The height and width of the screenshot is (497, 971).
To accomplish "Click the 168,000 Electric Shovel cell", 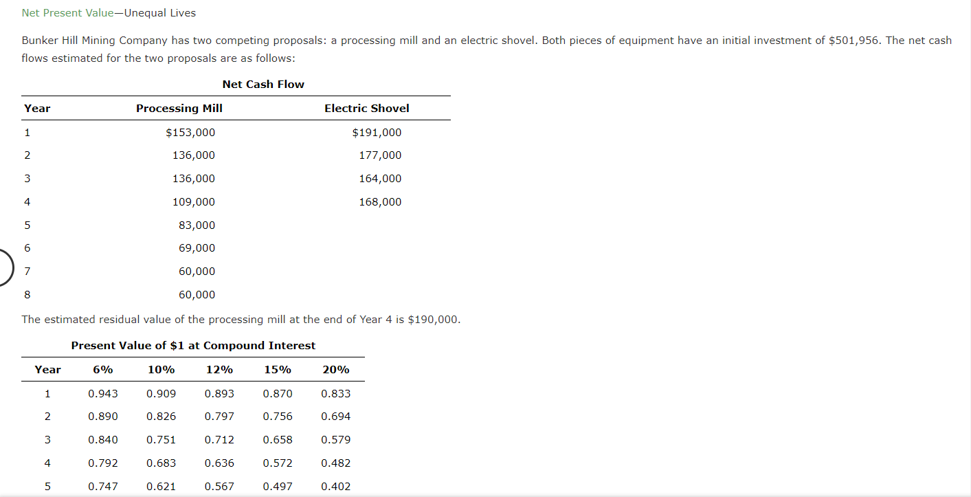I will point(380,202).
